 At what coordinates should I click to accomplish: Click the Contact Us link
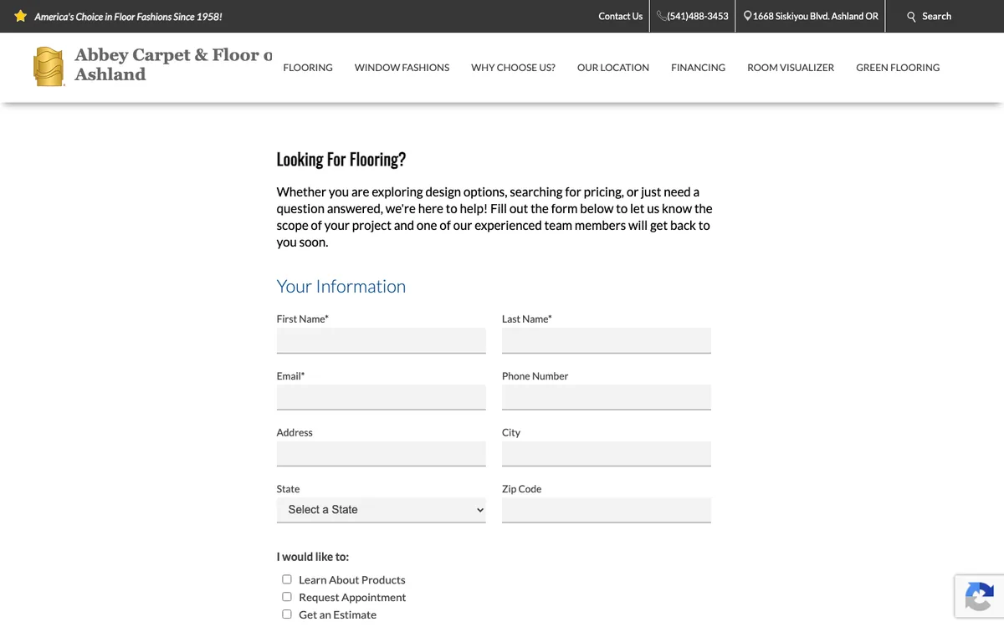[620, 16]
